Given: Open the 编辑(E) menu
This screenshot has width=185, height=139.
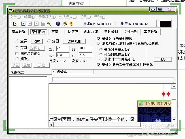Looking at the screenshot, I should 29,17.
